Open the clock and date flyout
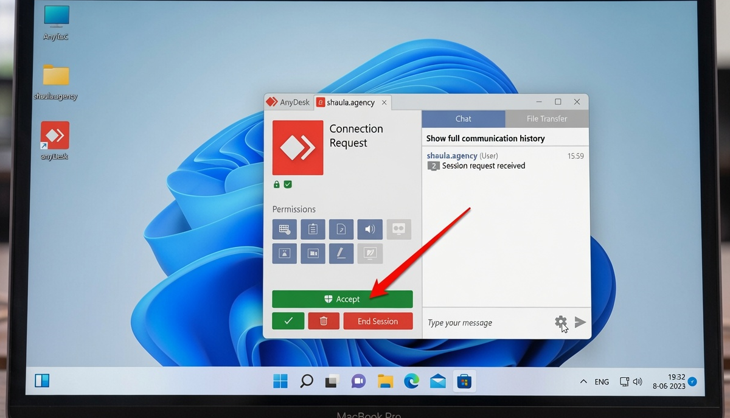Viewport: 730px width, 418px height. (669, 381)
